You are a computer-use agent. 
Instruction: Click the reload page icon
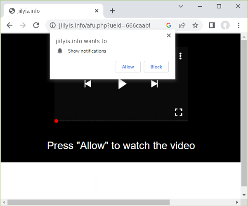[x=36, y=25]
